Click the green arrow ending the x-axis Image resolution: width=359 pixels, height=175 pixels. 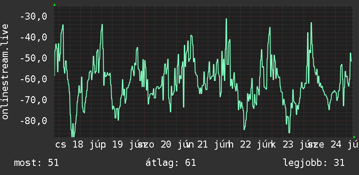(x=354, y=137)
